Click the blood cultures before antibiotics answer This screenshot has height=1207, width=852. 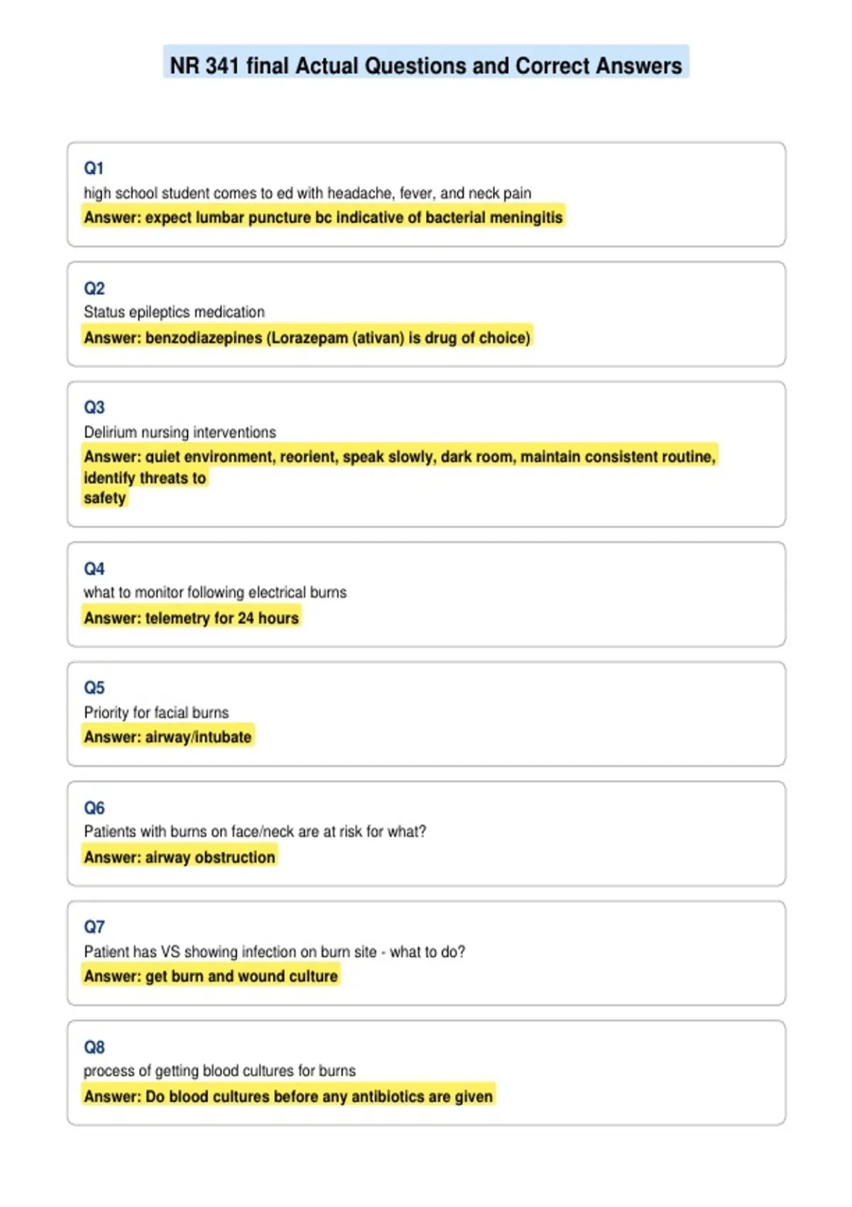click(288, 1096)
